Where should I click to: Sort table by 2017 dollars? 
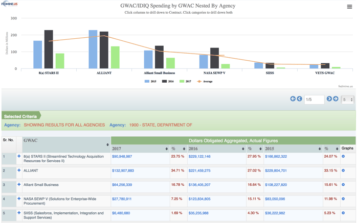tap(166, 148)
